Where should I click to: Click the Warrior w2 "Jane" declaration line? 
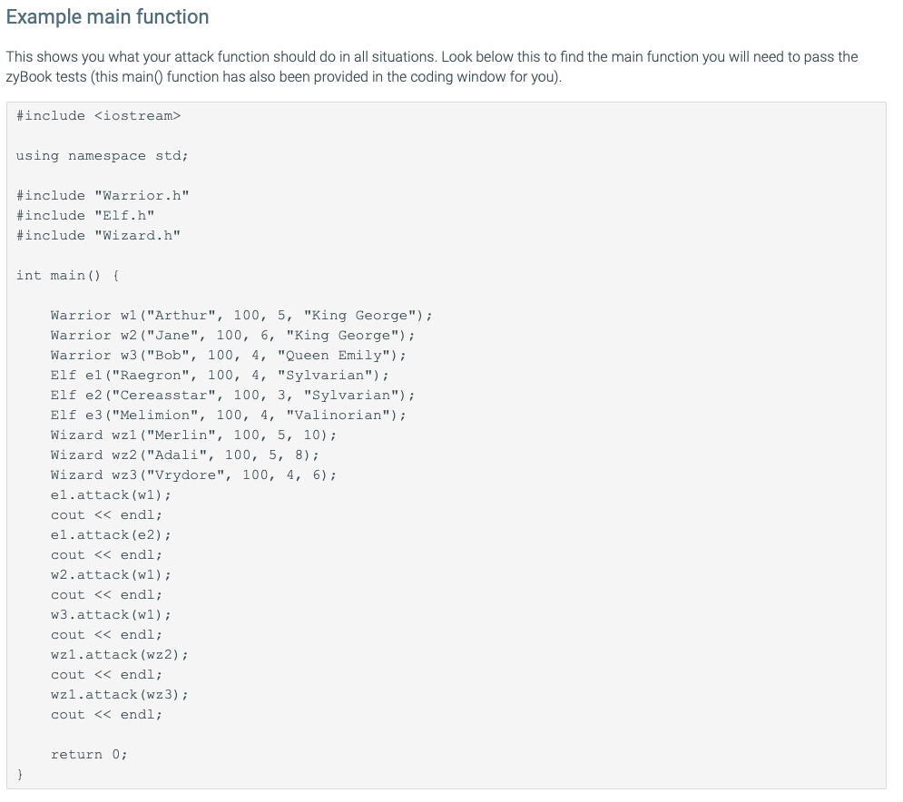pyautogui.click(x=232, y=336)
